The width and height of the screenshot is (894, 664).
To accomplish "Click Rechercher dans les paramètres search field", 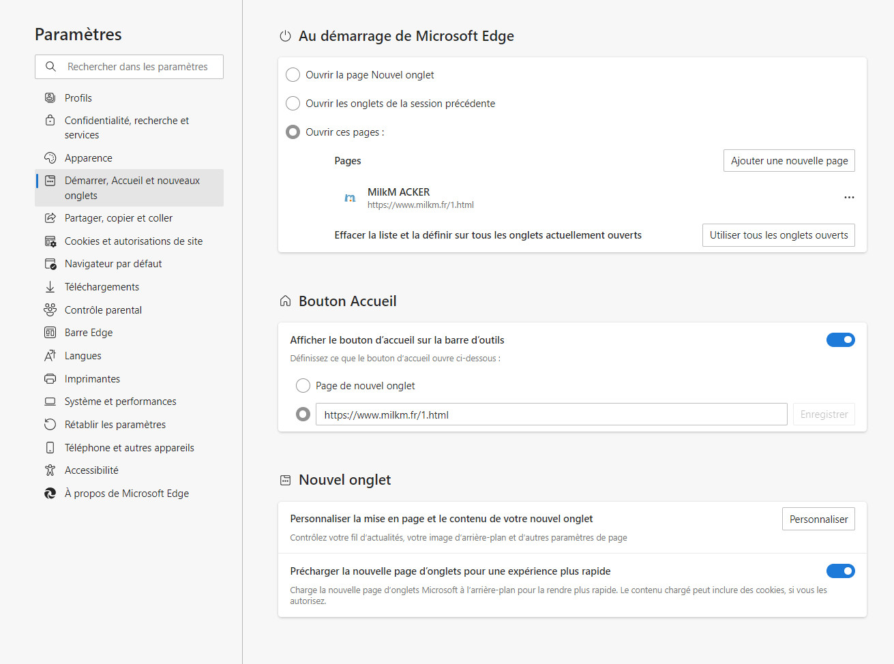I will (x=129, y=67).
